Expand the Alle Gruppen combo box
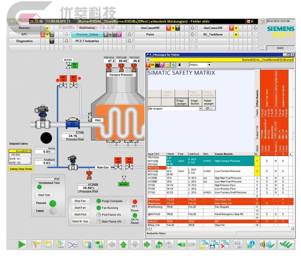This screenshot has height=269, width=301. pos(200,109)
